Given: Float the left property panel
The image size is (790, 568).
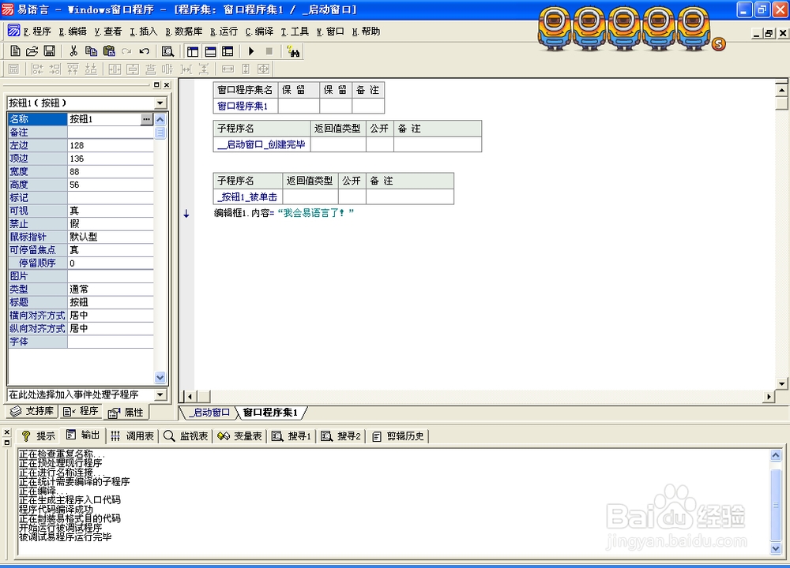Looking at the screenshot, I should [x=156, y=85].
